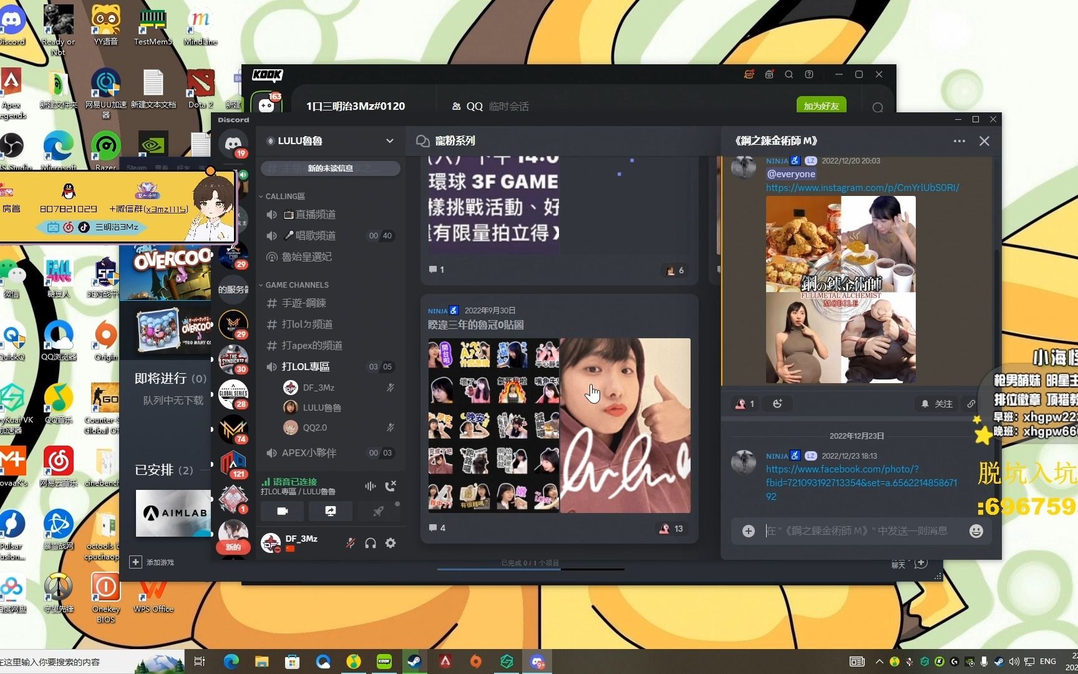Open KOOK help question icon

tap(809, 74)
